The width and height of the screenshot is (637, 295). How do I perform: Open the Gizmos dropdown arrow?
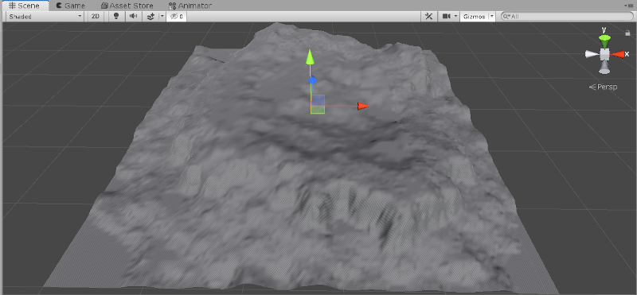[491, 16]
